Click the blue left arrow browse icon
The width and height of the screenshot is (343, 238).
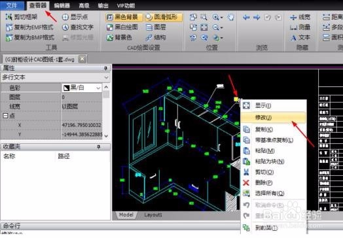[x=246, y=17]
